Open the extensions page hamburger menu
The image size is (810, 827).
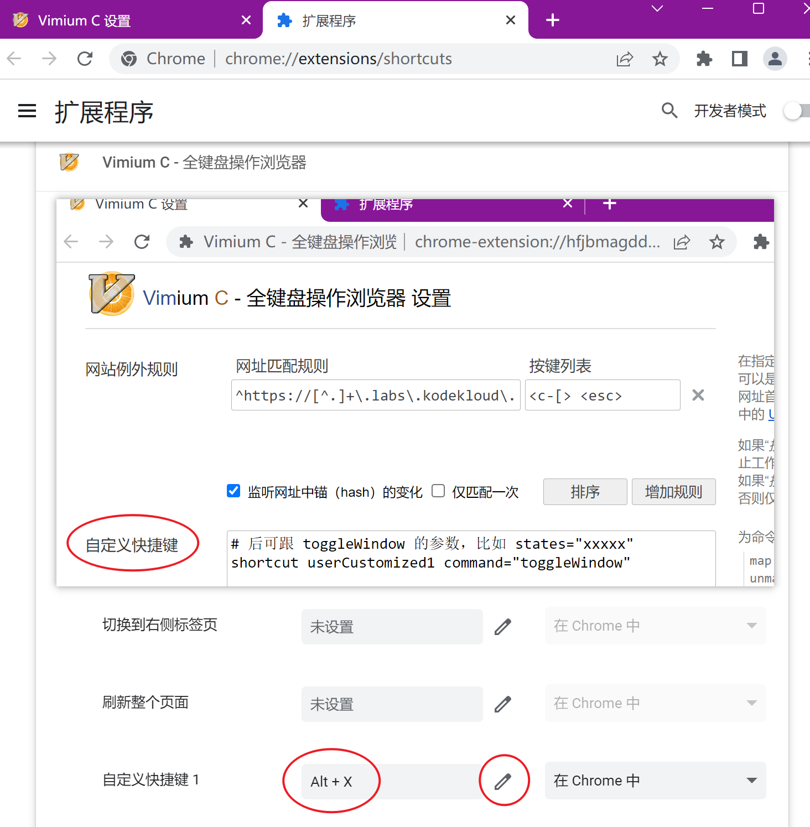(27, 111)
